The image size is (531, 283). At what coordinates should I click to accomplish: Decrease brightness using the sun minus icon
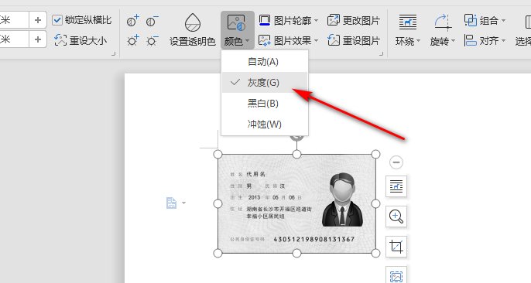tap(152, 40)
